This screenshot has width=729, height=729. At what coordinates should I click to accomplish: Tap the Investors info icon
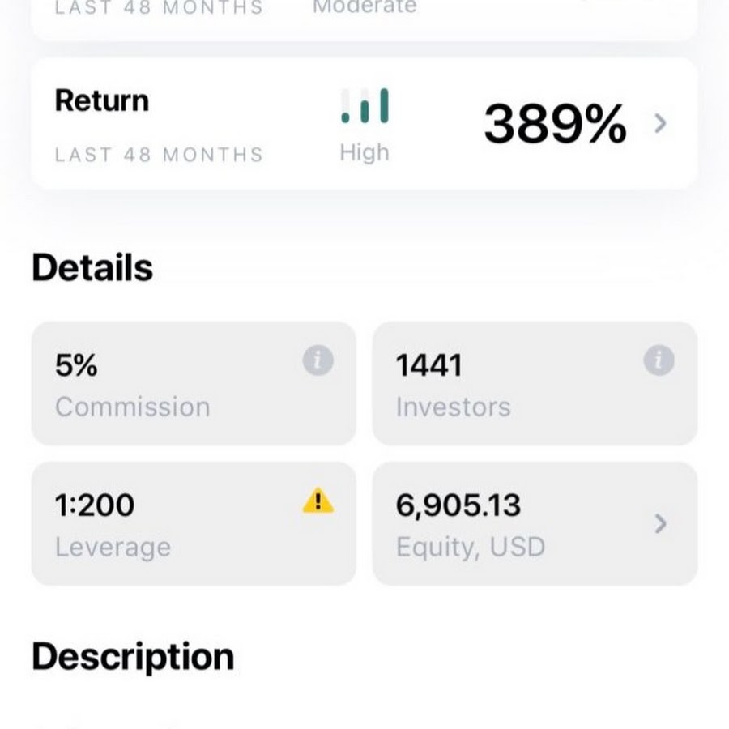[659, 360]
